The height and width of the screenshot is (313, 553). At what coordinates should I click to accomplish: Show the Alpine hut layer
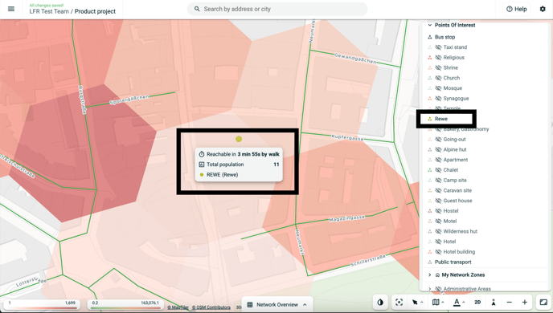click(x=438, y=149)
